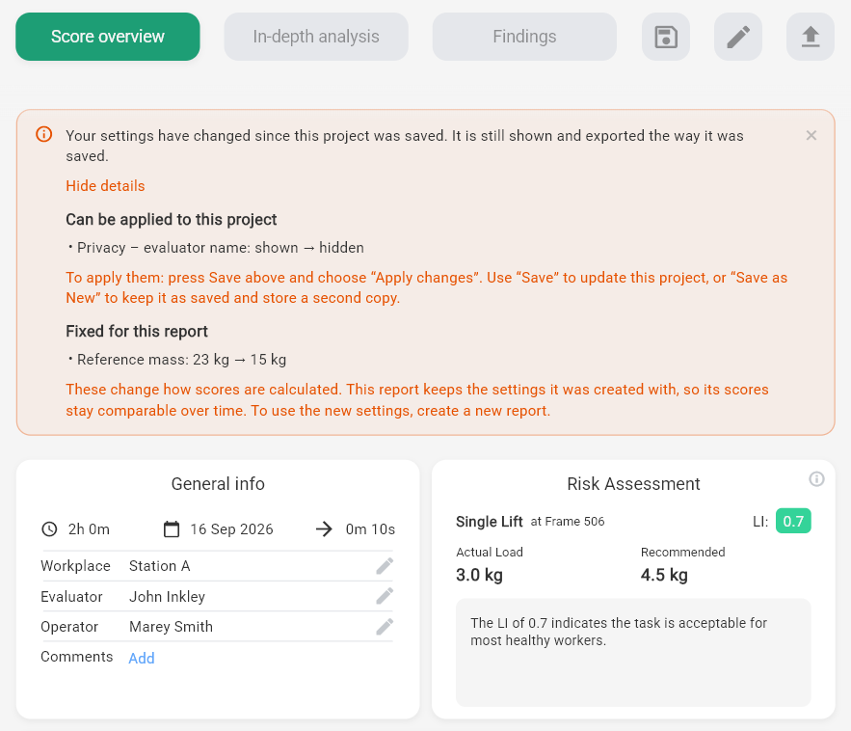Image resolution: width=851 pixels, height=731 pixels.
Task: Click the '2h 0m' duration value
Action: (x=89, y=529)
